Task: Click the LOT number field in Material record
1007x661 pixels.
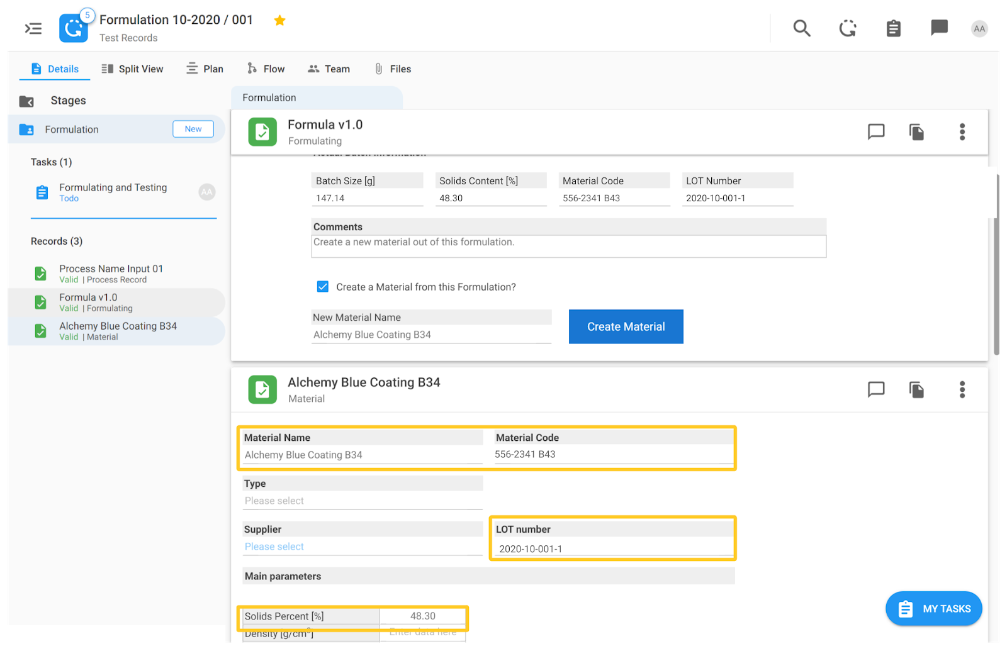Action: (x=614, y=548)
